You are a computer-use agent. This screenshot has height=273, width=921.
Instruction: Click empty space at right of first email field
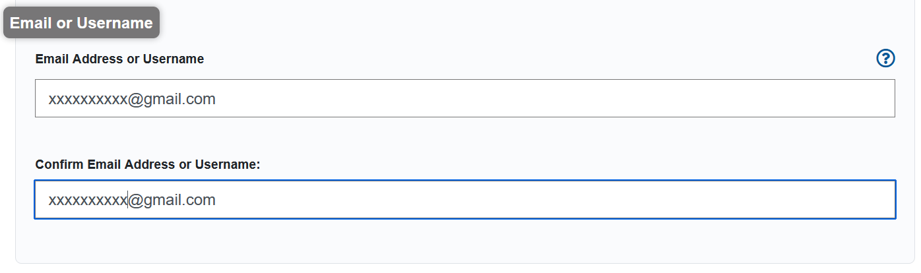click(x=594, y=99)
